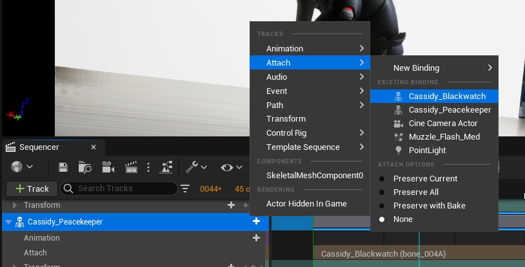Screen dimensions: 525x267
Task: Create a camera with the camera icon
Action: (x=108, y=167)
